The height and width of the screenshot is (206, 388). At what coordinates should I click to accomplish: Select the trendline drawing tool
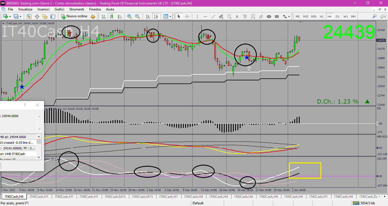(213, 16)
